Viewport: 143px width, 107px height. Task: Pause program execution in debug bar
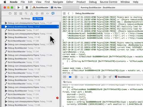[76, 77]
